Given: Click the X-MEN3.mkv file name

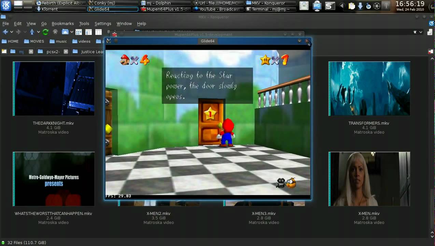Looking at the screenshot, I should tap(264, 214).
